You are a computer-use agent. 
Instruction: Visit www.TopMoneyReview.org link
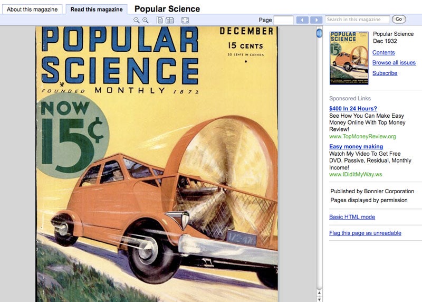[x=362, y=136]
